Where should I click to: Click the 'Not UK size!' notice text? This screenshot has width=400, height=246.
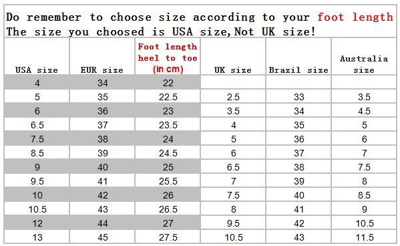[275, 31]
